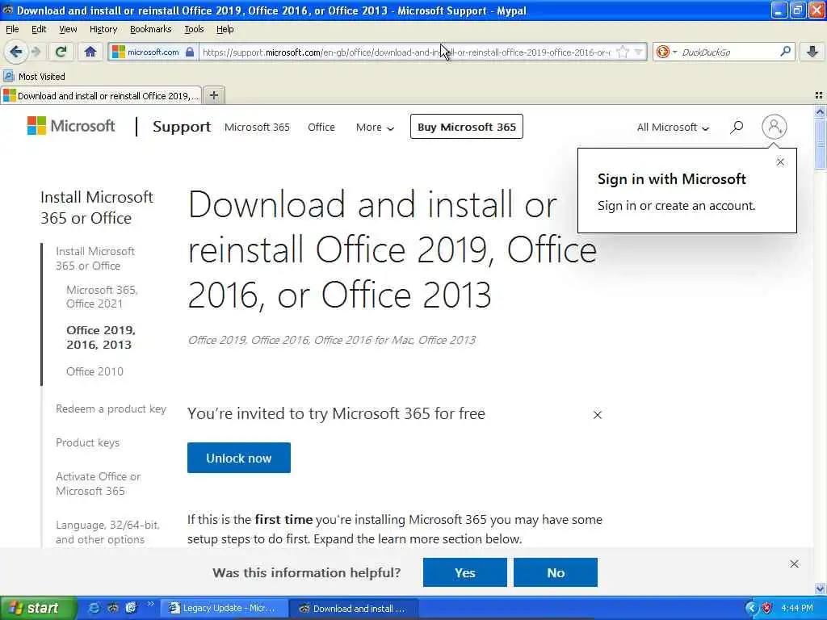
Task: Expand hidden system tray icons arrow
Action: click(x=751, y=609)
